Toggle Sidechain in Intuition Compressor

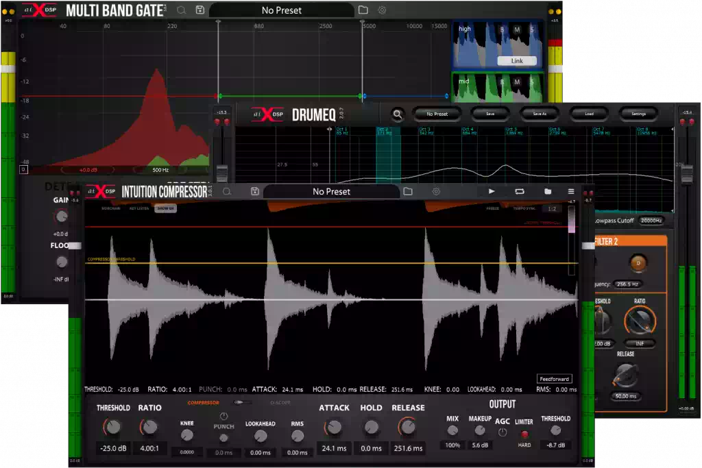(x=110, y=208)
